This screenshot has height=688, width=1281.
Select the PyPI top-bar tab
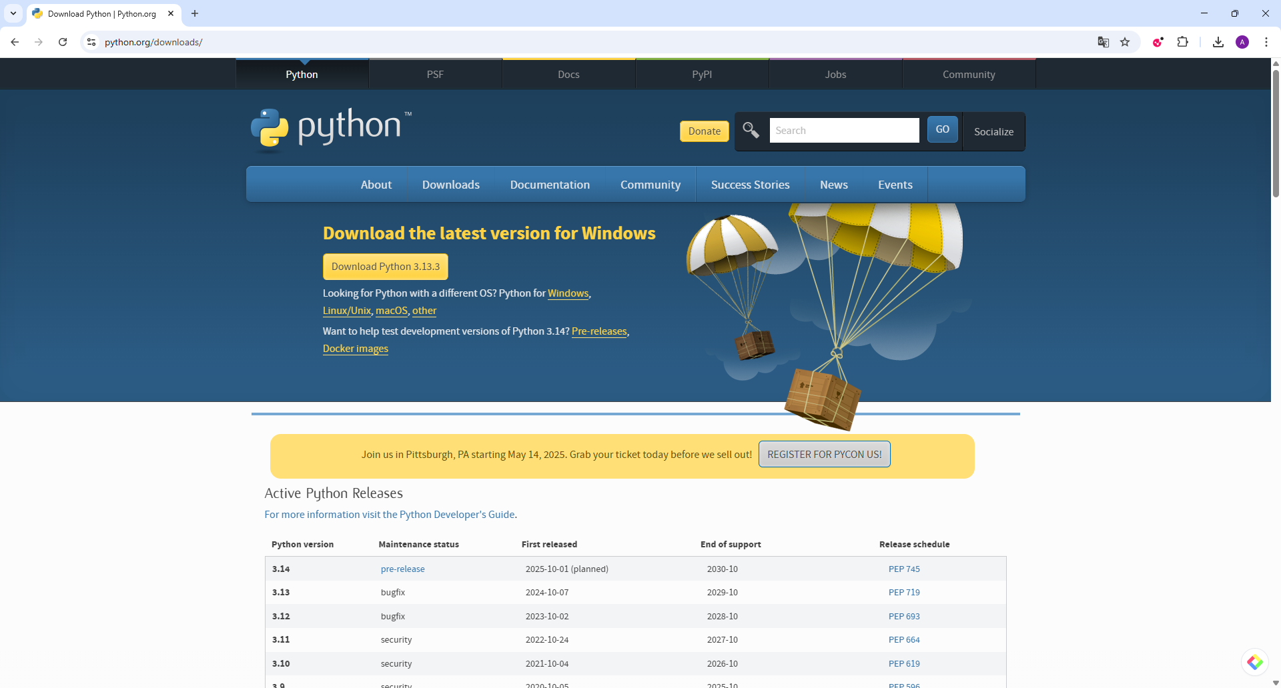coord(702,74)
